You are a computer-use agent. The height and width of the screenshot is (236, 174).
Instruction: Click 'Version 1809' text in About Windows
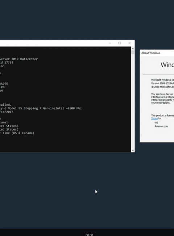[158, 83]
